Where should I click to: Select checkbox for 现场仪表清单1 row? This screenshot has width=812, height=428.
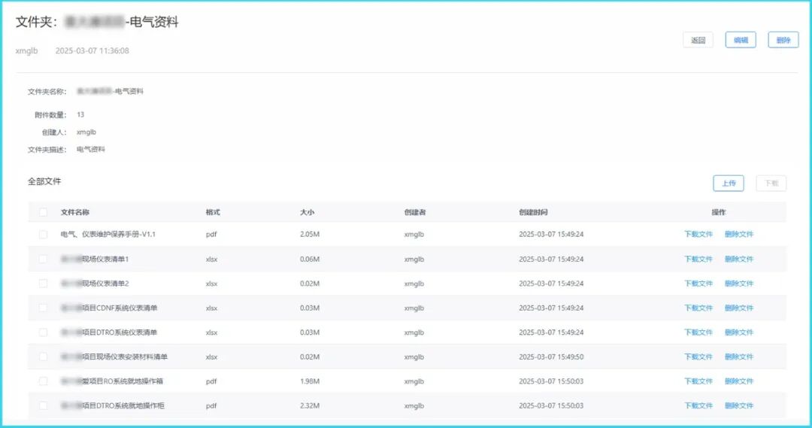point(43,259)
